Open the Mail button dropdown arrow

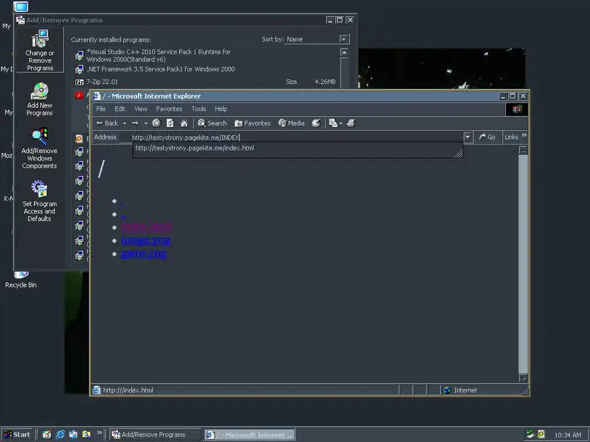(341, 123)
